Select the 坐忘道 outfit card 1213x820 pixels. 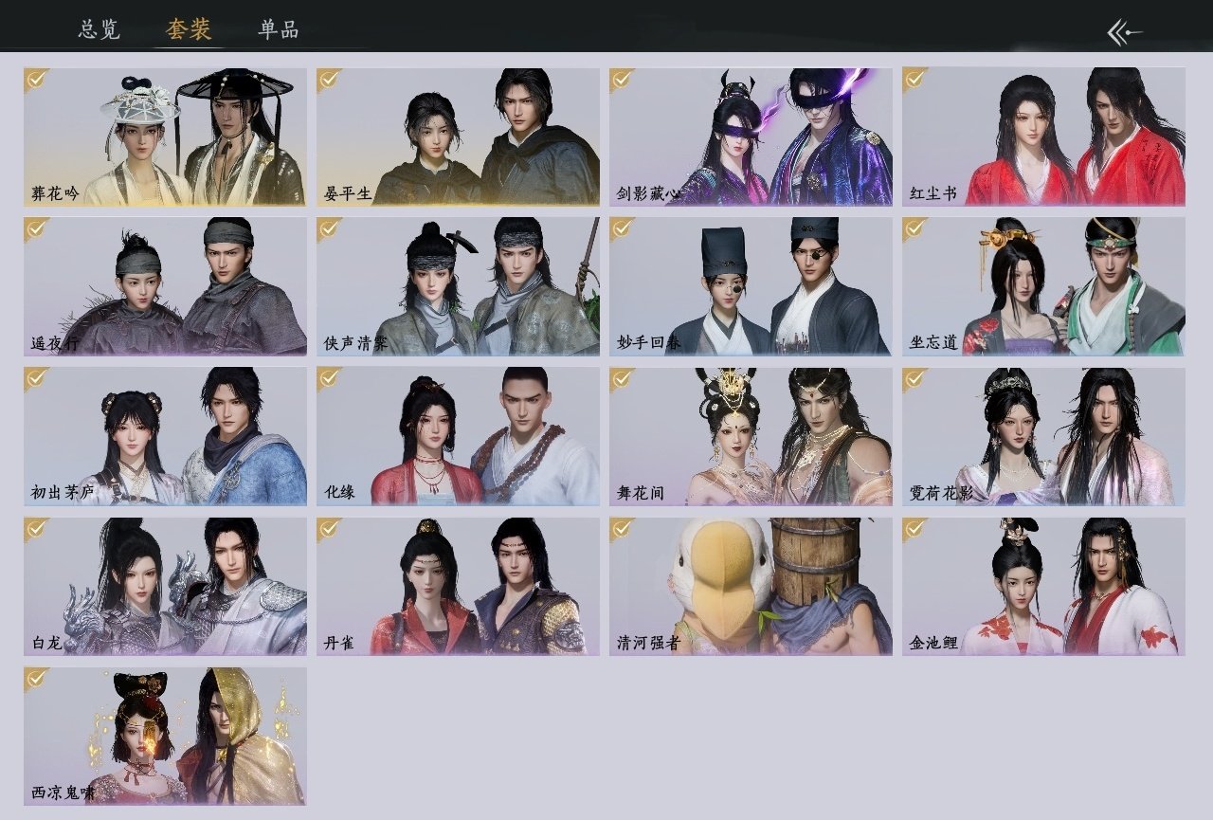click(1043, 286)
